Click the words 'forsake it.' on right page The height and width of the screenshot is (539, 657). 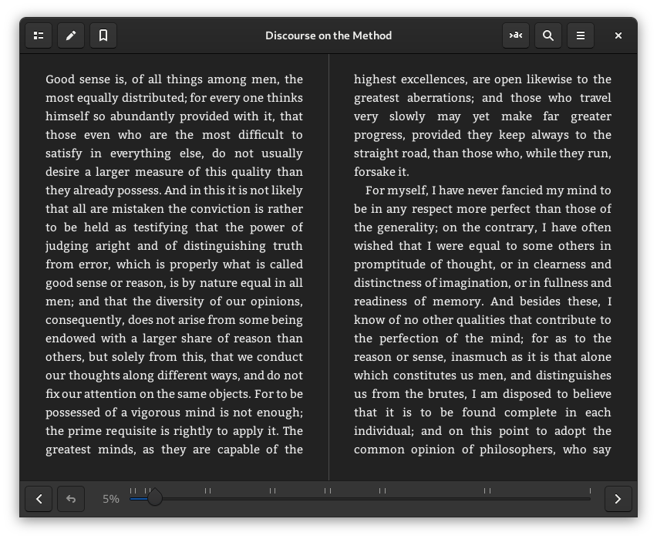click(x=381, y=172)
